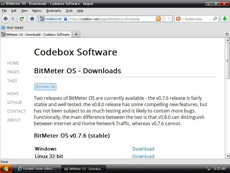The height and width of the screenshot is (173, 230).
Task: Go back with the Back arrow button
Action: pos(5,19)
